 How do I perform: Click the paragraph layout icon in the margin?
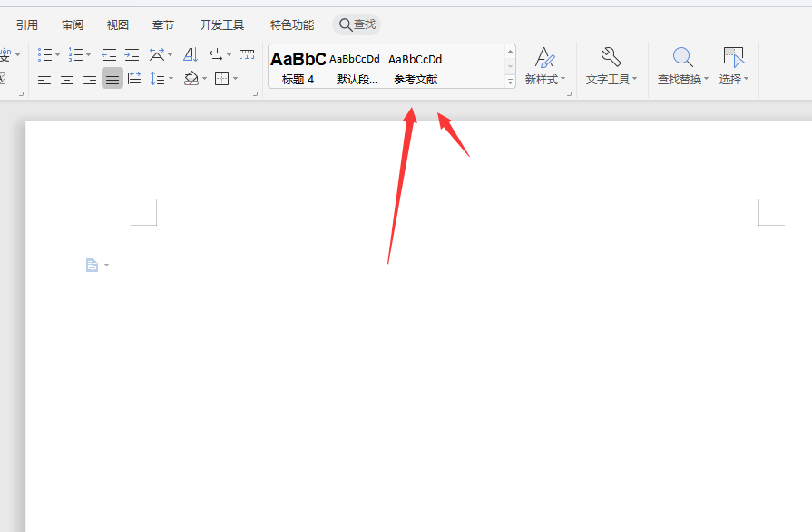pyautogui.click(x=92, y=265)
